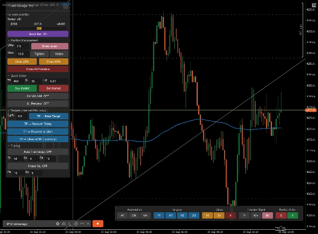Click the Widen stop button
The height and width of the screenshot is (234, 318).
coord(59,54)
